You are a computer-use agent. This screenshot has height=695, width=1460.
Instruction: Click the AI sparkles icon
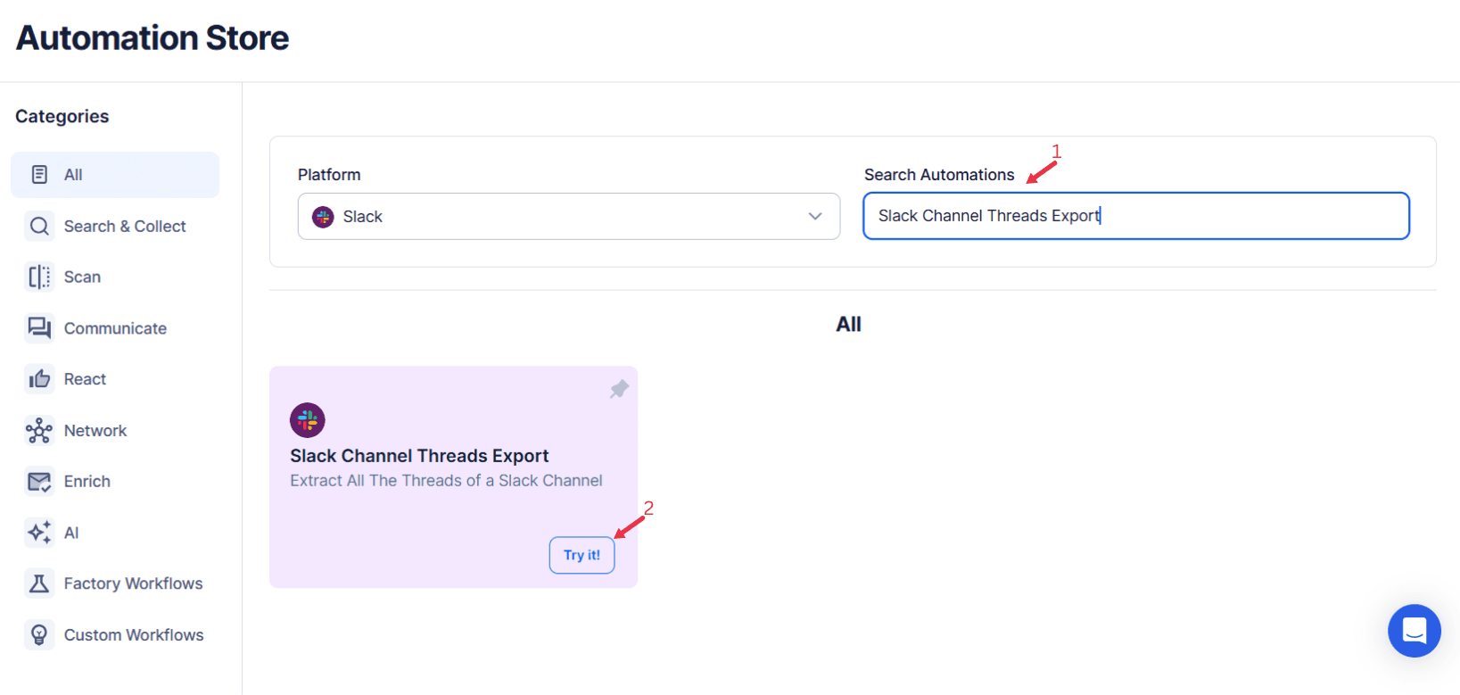tap(39, 533)
